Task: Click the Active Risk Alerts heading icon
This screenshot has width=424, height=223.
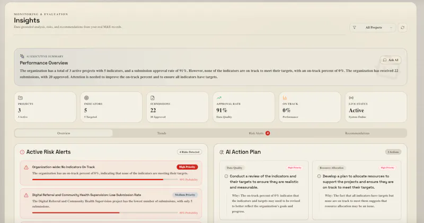Action: click(22, 152)
